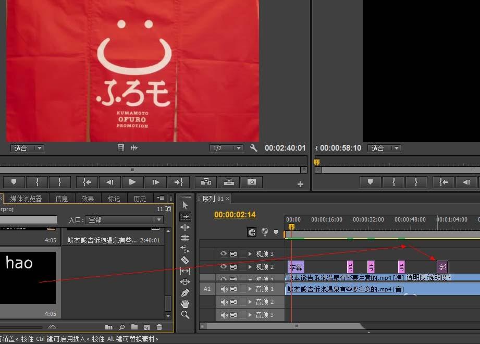This screenshot has height=344, width=480.
Task: Click the timeline horizontal zoom scrollbar
Action: [x=297, y=326]
